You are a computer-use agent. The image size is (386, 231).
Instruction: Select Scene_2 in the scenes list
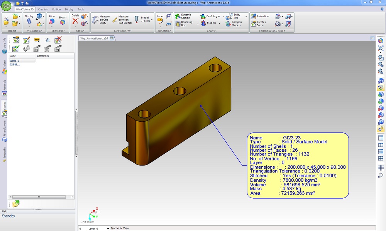[x=14, y=60]
